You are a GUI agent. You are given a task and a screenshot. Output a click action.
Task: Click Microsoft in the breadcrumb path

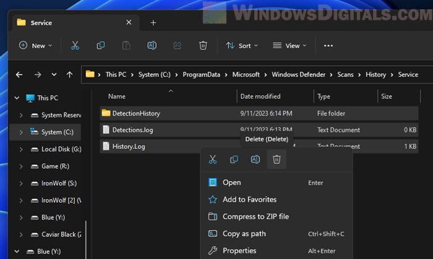click(246, 74)
